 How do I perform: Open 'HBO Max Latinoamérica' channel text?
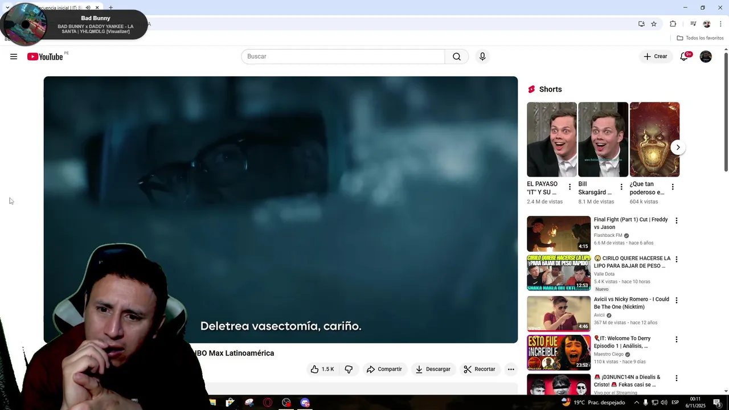[x=234, y=353]
